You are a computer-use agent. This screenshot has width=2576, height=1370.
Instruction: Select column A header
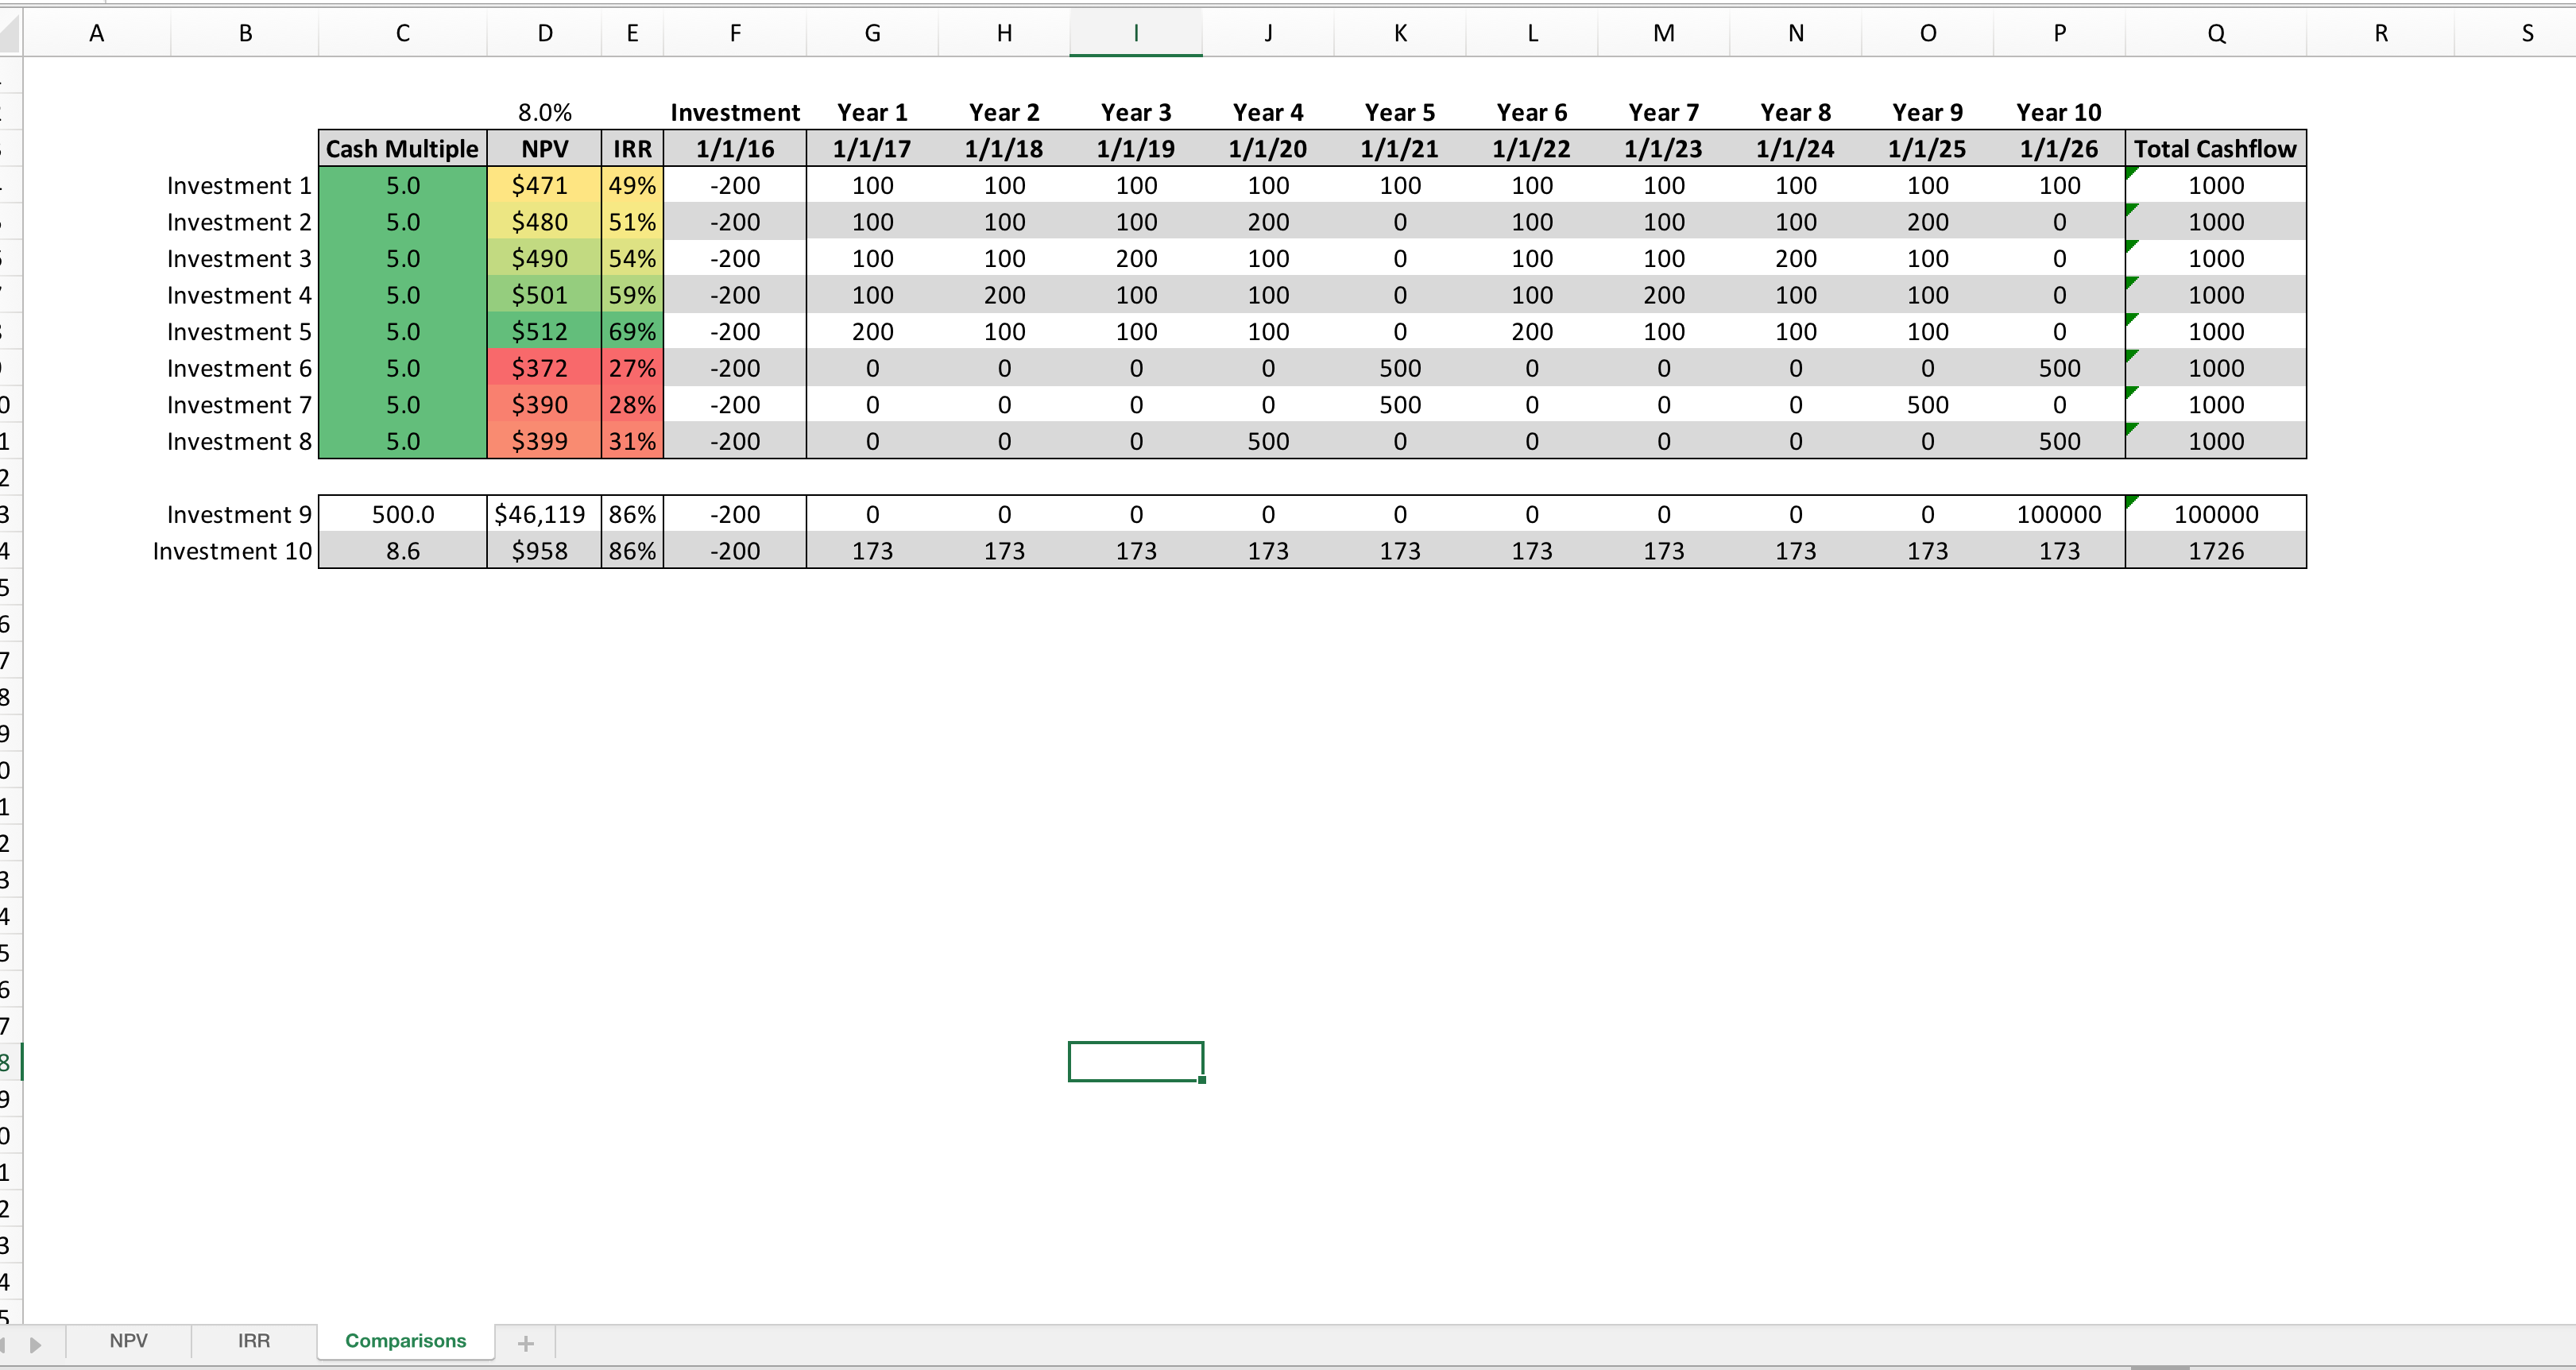click(96, 33)
